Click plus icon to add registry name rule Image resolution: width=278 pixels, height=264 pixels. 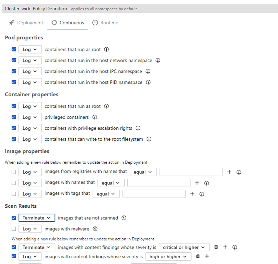point(229,172)
